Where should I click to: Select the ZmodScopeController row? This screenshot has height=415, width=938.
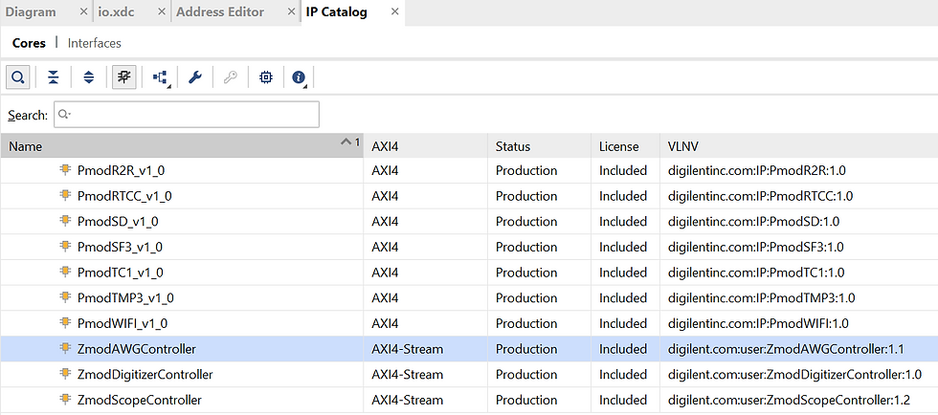469,400
